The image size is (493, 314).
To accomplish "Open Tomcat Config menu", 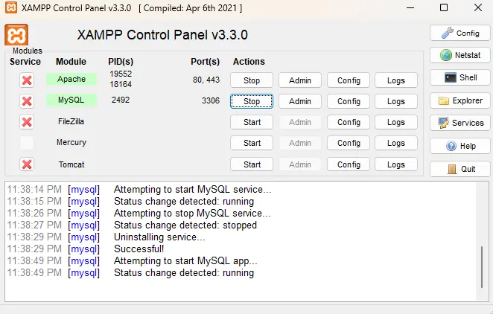I will [349, 164].
